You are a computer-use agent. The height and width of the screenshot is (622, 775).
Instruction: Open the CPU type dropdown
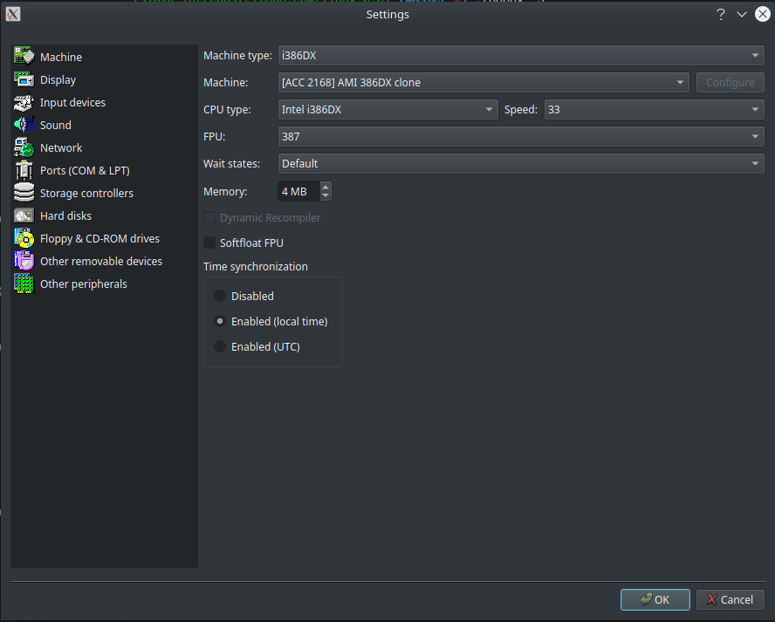(x=388, y=110)
